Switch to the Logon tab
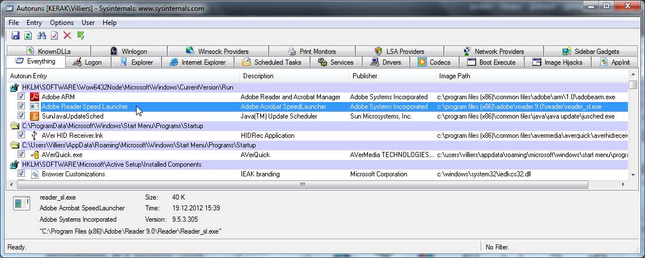This screenshot has width=645, height=258. [87, 62]
